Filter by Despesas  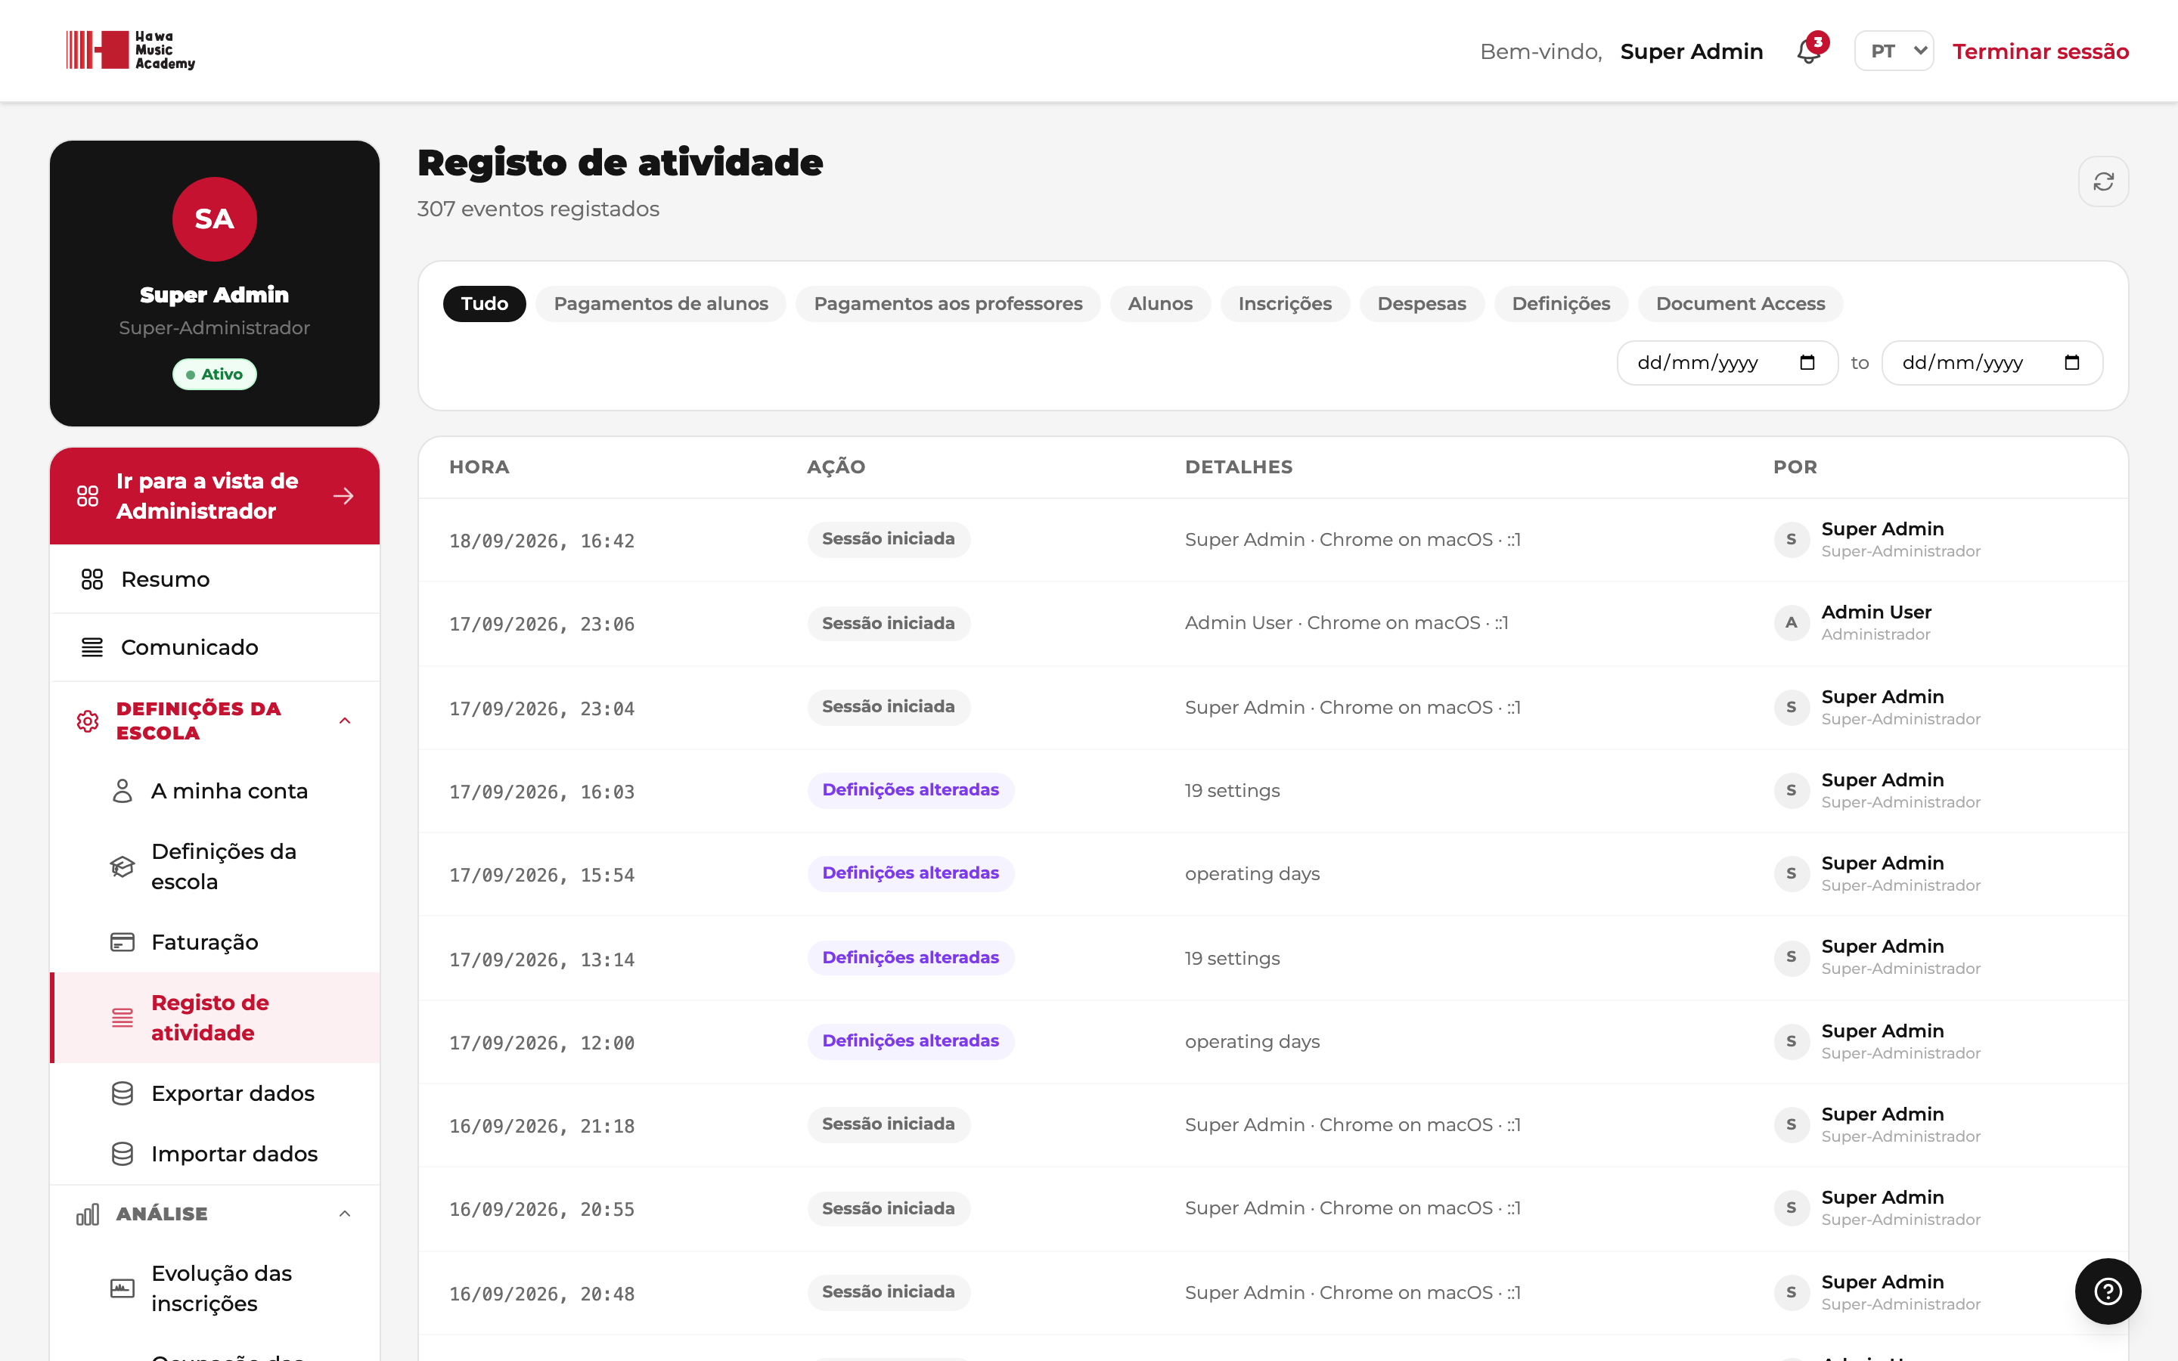coord(1421,303)
